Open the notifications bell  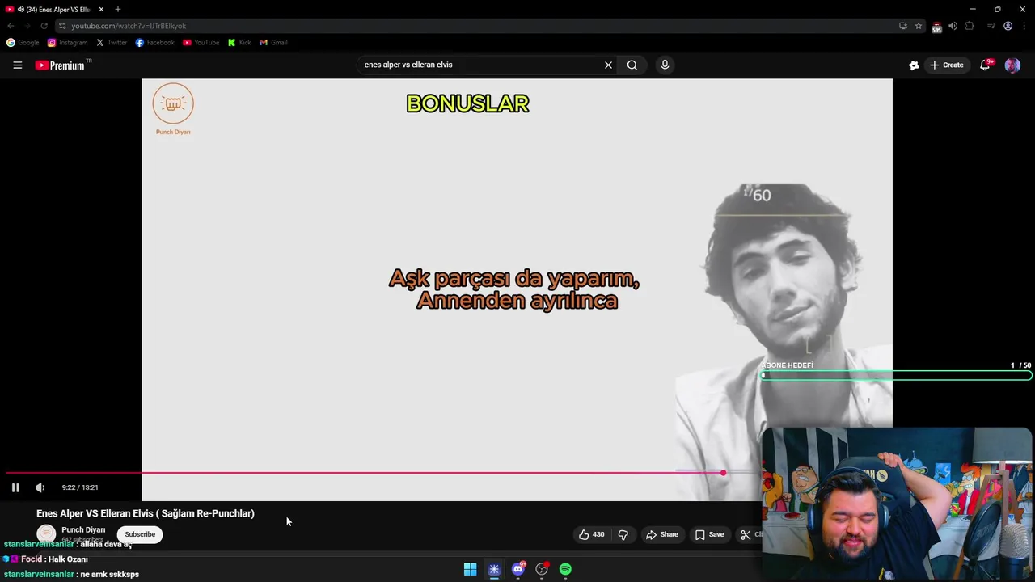click(x=985, y=65)
